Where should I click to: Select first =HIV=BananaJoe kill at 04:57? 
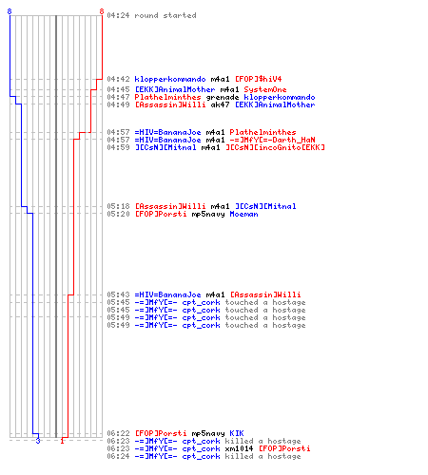[x=202, y=132]
